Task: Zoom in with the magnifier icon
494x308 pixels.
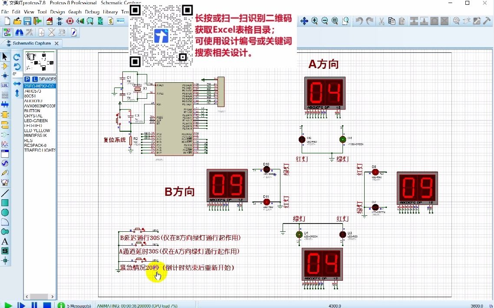Action: [x=314, y=20]
